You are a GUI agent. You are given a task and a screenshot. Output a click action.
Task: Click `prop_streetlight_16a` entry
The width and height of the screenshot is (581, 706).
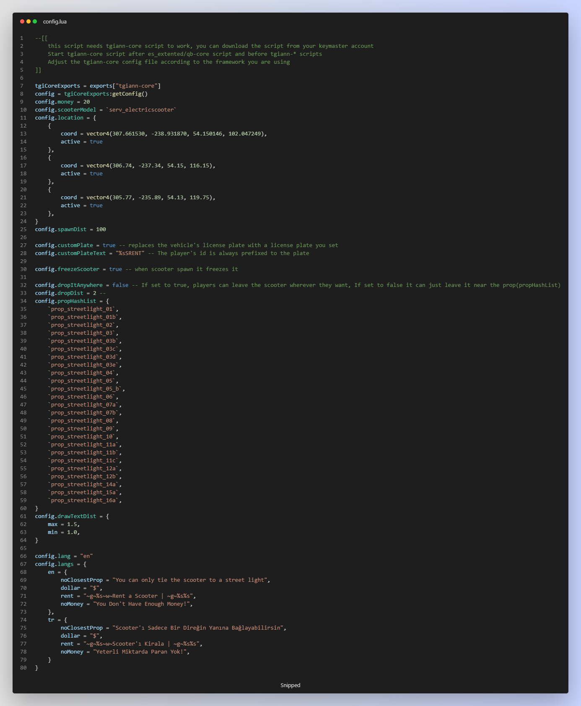(x=85, y=500)
